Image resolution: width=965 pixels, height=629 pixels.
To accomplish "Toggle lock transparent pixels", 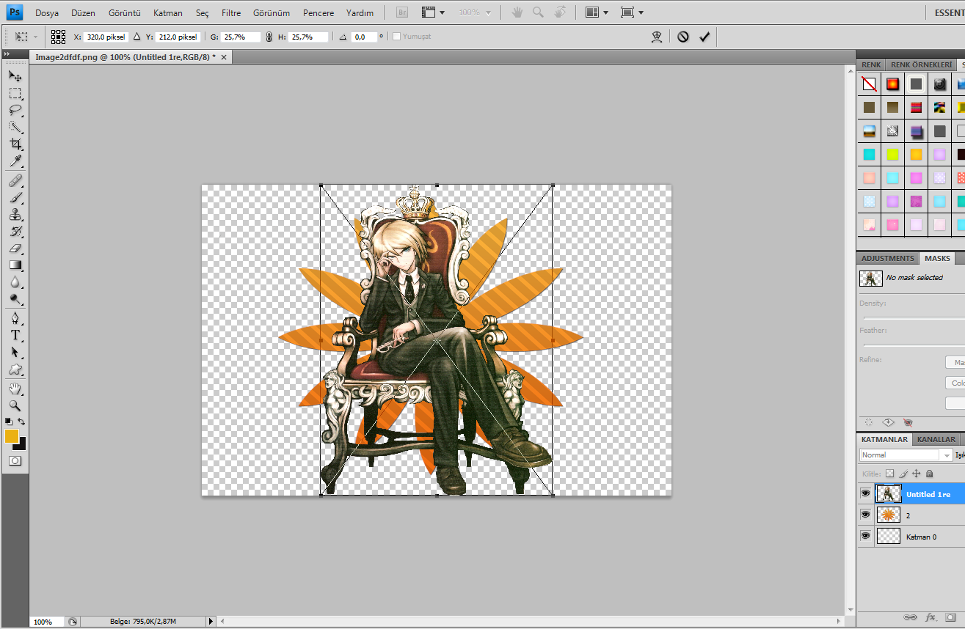I will coord(889,474).
